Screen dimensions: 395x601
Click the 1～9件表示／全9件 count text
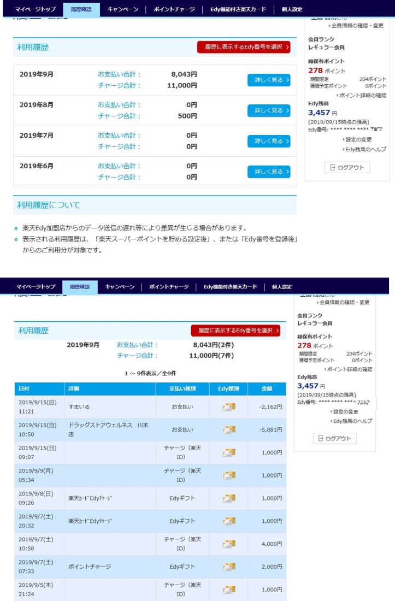(150, 373)
